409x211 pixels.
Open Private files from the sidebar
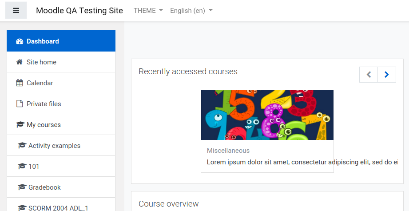tap(61, 104)
